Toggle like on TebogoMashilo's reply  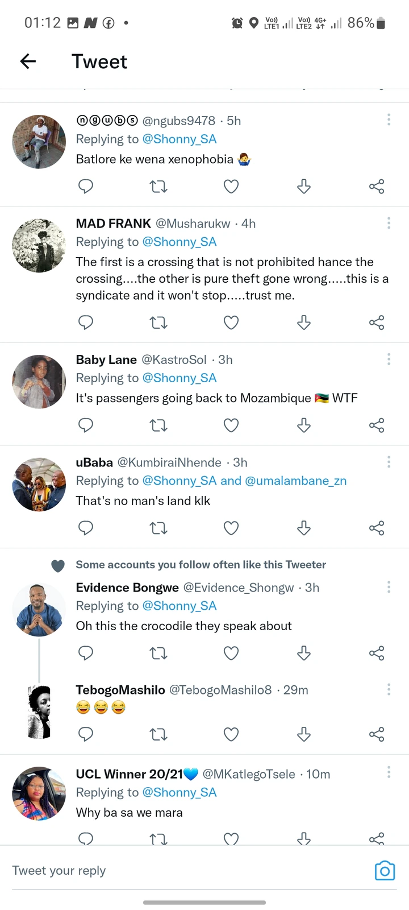pos(231,734)
